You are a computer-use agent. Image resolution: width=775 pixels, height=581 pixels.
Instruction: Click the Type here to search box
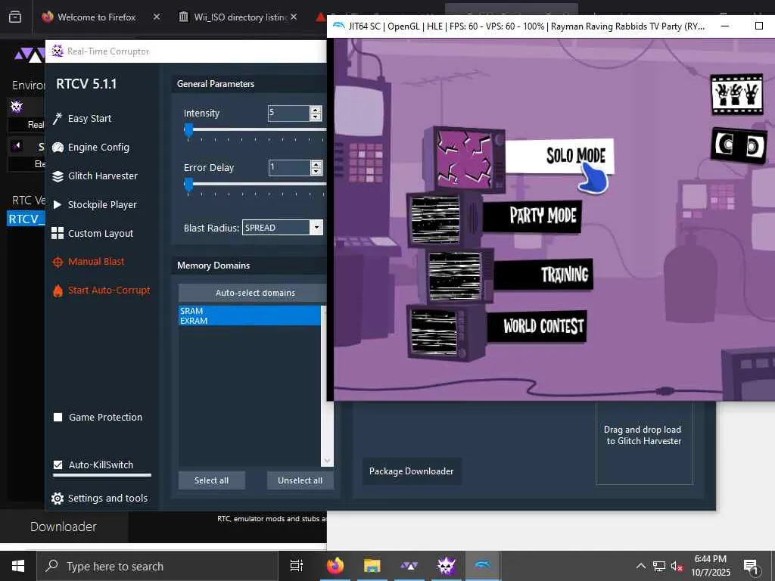tap(157, 566)
